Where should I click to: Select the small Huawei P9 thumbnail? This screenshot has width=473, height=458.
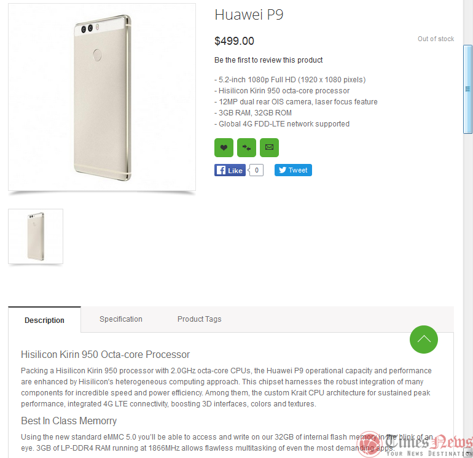coord(36,236)
